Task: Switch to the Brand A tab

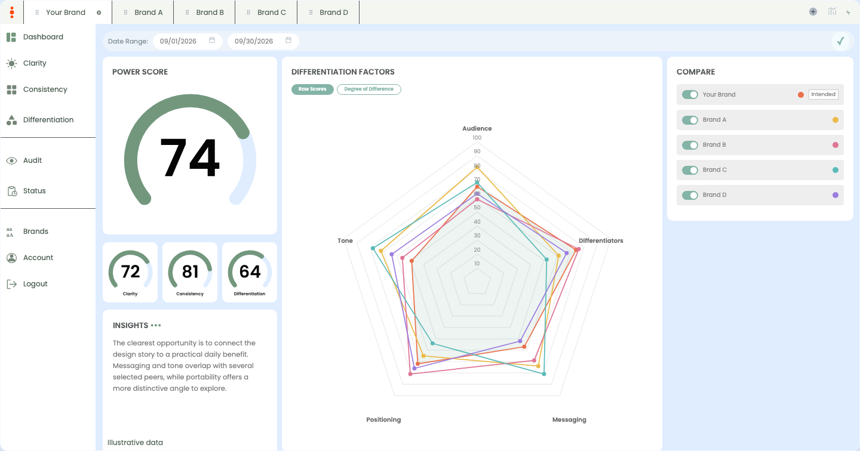Action: click(143, 12)
